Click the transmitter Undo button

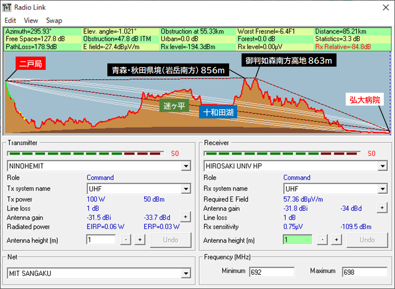coord(171,240)
